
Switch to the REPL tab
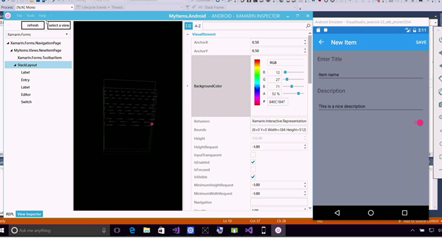click(x=10, y=214)
